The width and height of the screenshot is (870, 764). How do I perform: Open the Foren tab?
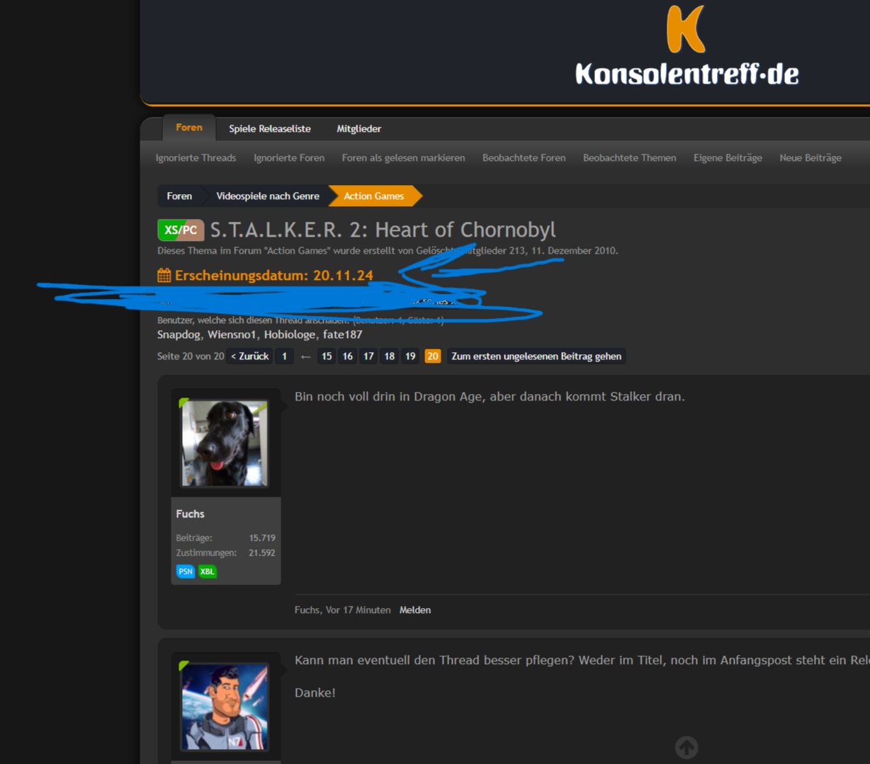pos(189,128)
